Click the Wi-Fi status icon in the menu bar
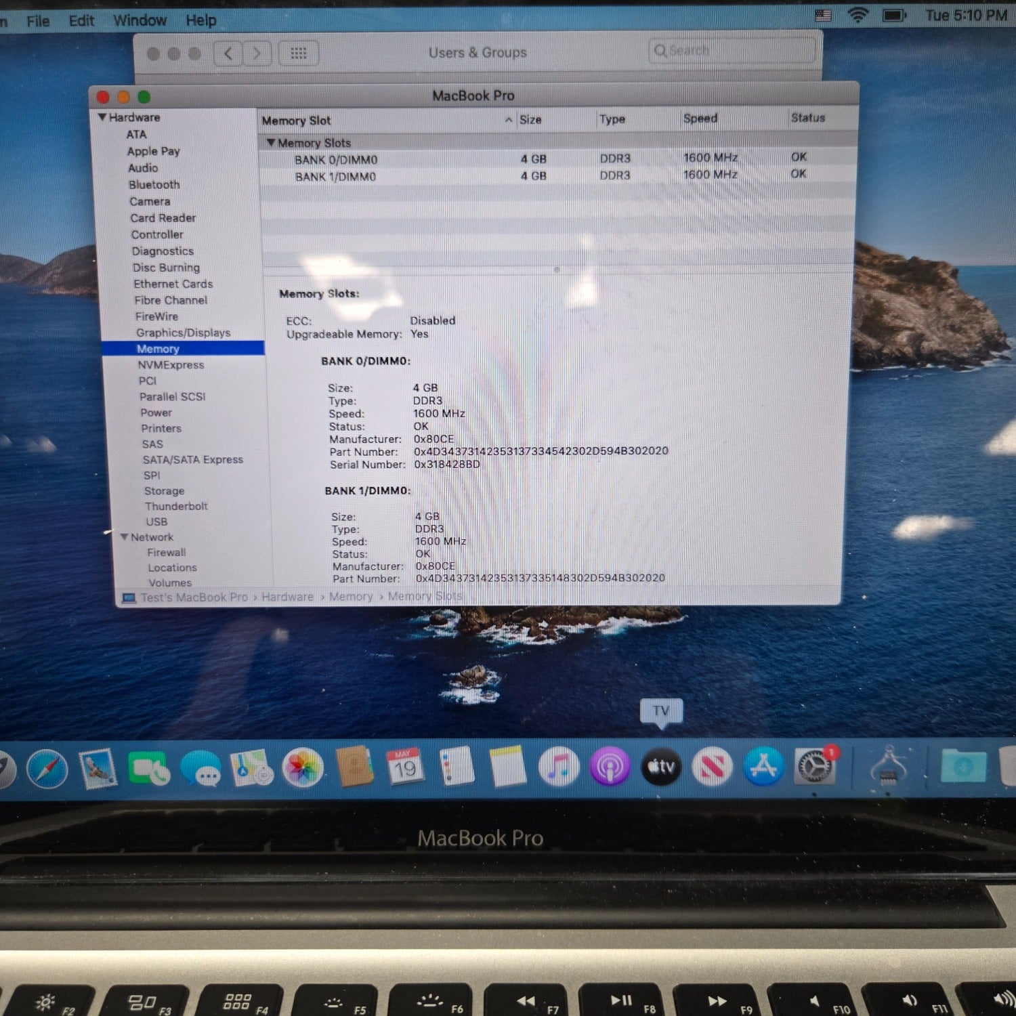Screen dimensions: 1016x1016 [858, 15]
